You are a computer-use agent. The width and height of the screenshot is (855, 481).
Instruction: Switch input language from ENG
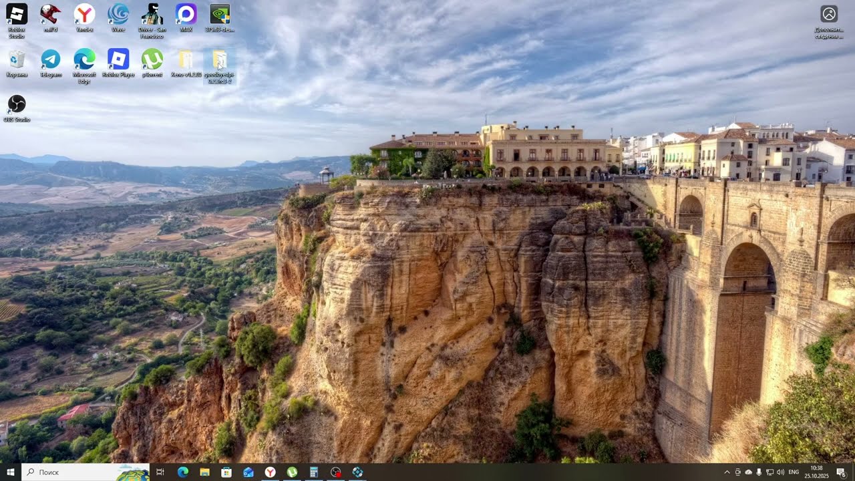pos(794,472)
